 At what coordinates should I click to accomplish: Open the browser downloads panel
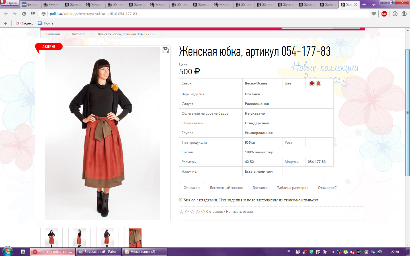(x=395, y=14)
